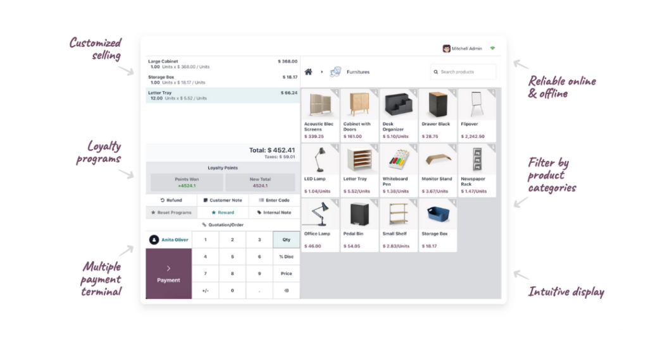This screenshot has height=345, width=648.
Task: Open Mitchell Admin user avatar
Action: click(446, 49)
